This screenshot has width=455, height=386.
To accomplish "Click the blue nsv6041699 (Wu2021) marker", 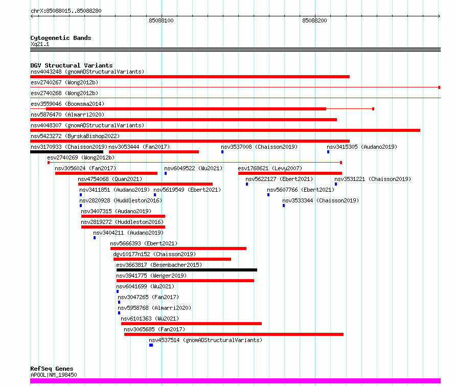I will click(118, 291).
